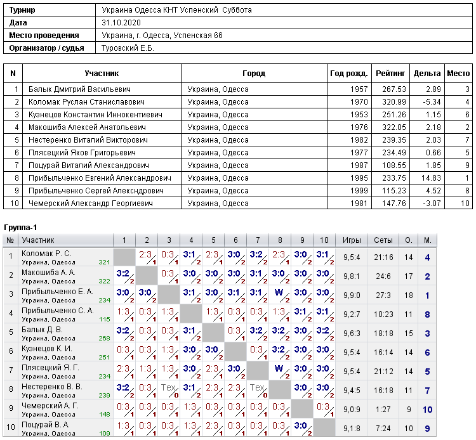Click the Участник header in participants table

point(102,74)
